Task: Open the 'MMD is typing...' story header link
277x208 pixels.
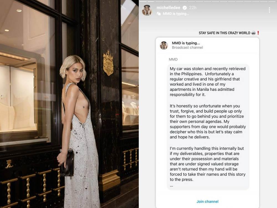Action: (176, 14)
